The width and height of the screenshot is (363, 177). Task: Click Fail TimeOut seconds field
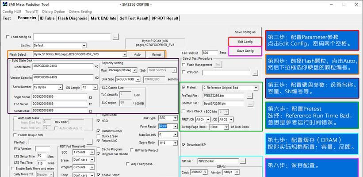point(210,53)
